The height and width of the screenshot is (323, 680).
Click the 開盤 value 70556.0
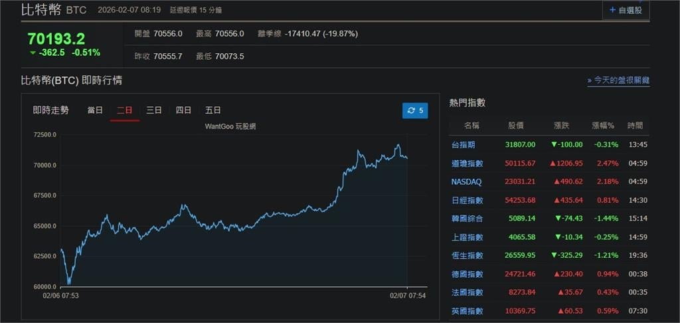point(168,34)
